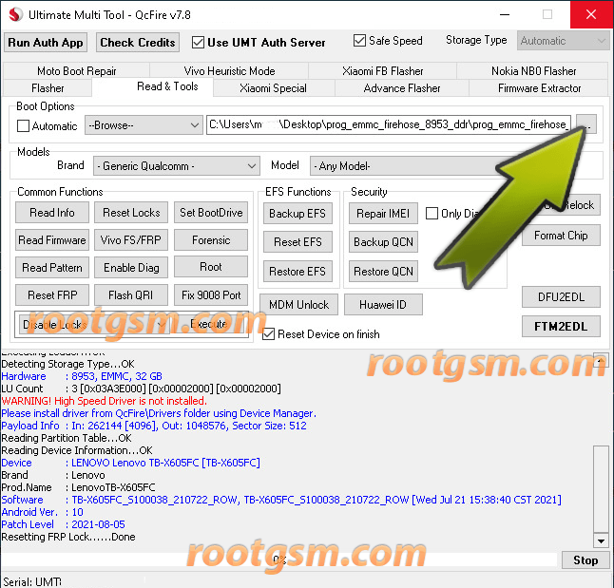Image resolution: width=614 pixels, height=588 pixels.
Task: Minimize the QcFire window
Action: tap(505, 15)
